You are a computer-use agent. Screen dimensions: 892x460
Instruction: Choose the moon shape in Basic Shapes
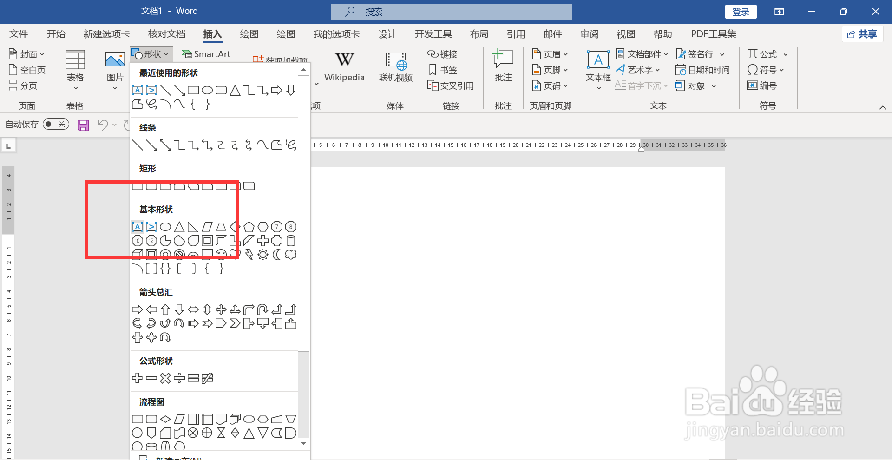[277, 255]
